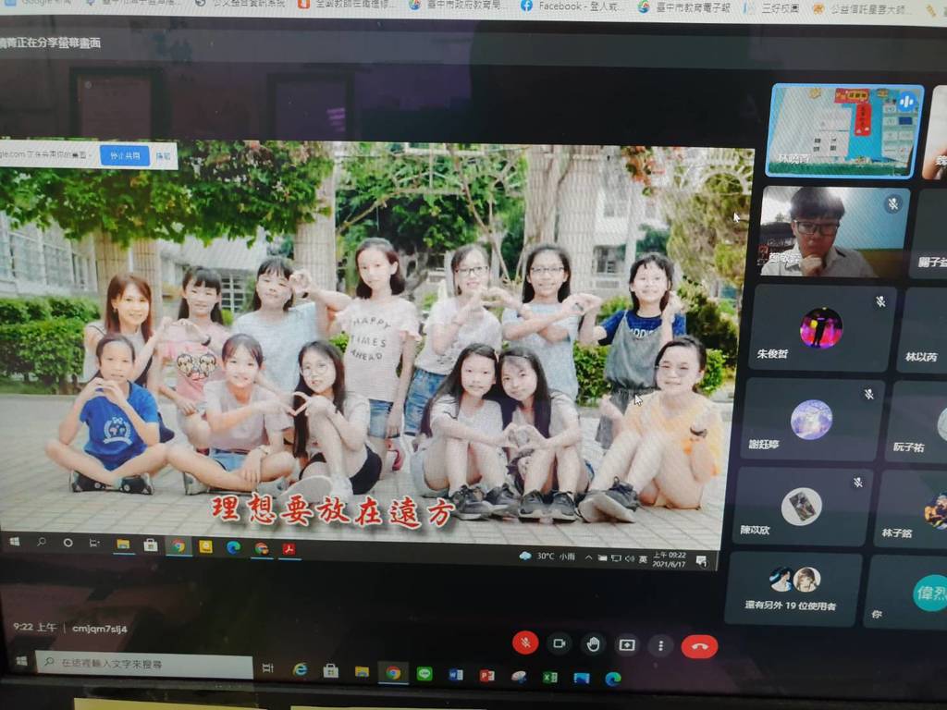Screen dimensions: 947x710
Task: Click the Cortana circle in the shared screen taskbar
Action: click(68, 543)
